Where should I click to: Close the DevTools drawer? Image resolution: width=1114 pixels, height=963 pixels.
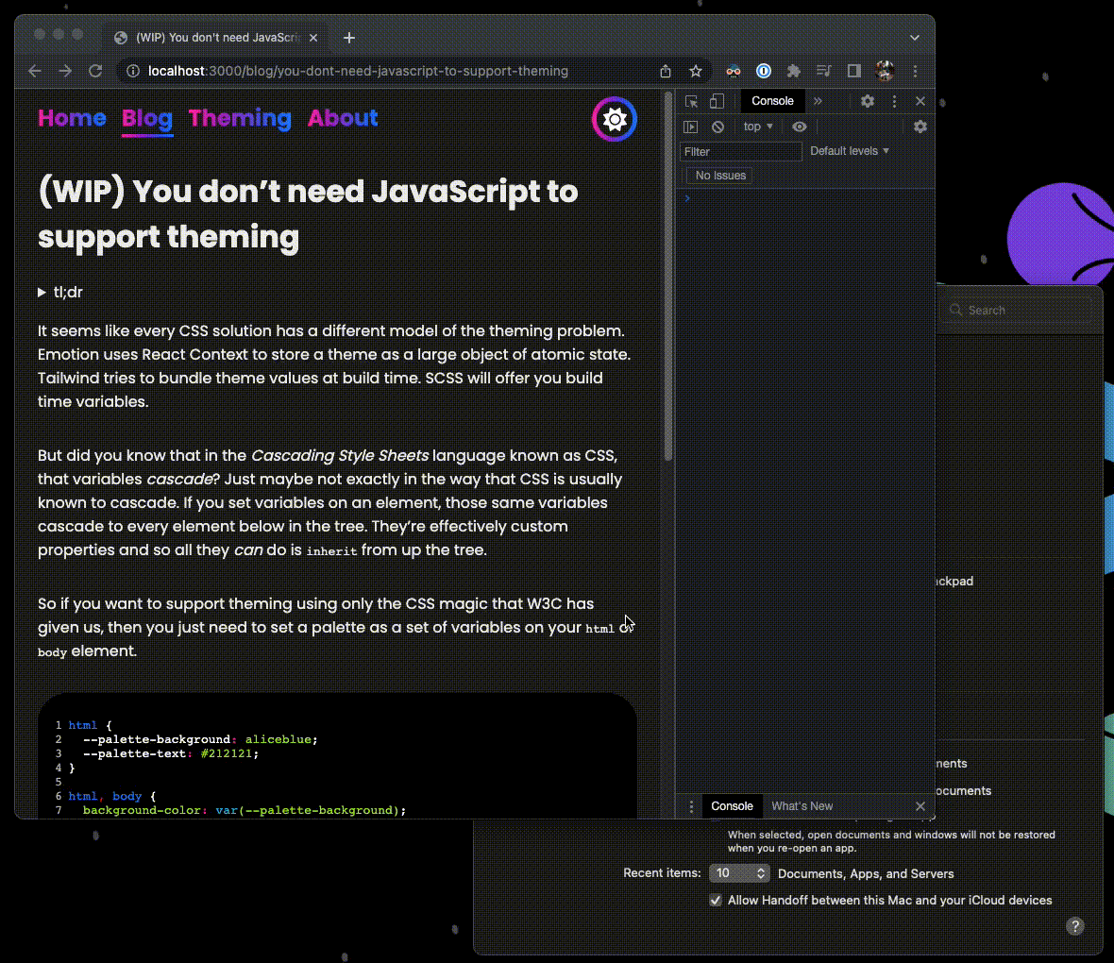click(920, 806)
